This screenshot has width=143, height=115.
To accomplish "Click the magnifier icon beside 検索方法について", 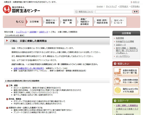I will [x=76, y=12].
